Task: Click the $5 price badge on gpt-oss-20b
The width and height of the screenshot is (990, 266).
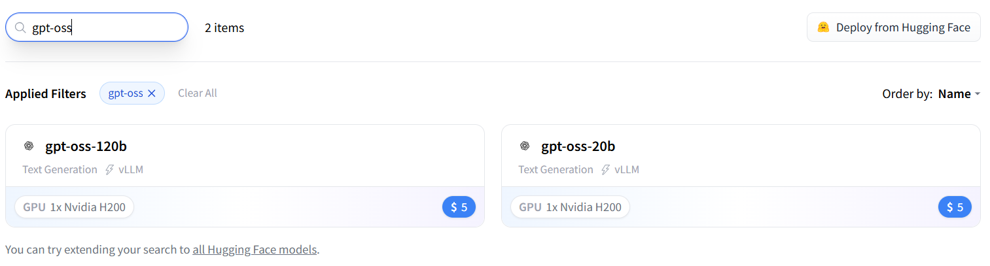Action: [955, 207]
